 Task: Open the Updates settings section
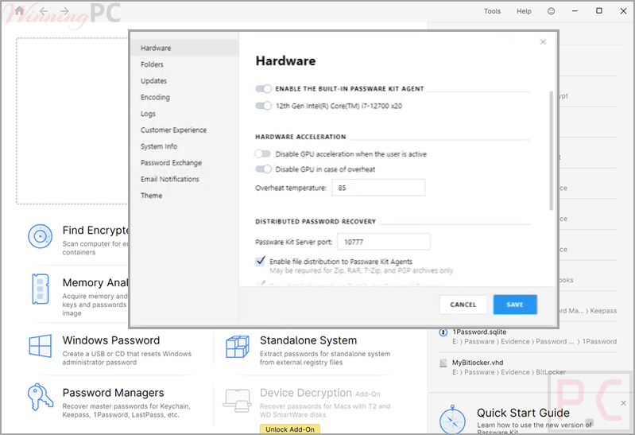click(x=153, y=80)
